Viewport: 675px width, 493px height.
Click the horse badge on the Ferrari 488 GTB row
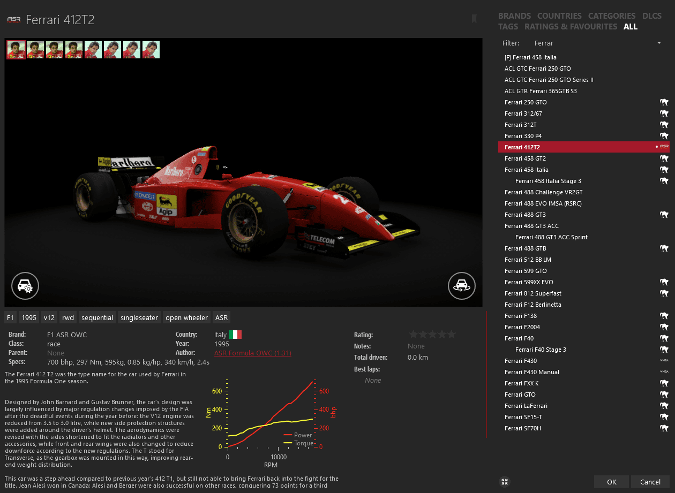(x=664, y=248)
